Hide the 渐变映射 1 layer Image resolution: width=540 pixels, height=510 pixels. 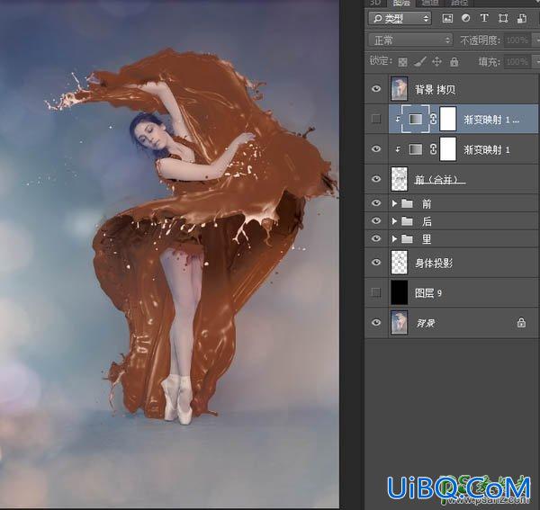click(x=376, y=149)
